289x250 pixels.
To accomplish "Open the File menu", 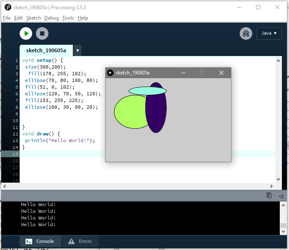I will tap(7, 18).
